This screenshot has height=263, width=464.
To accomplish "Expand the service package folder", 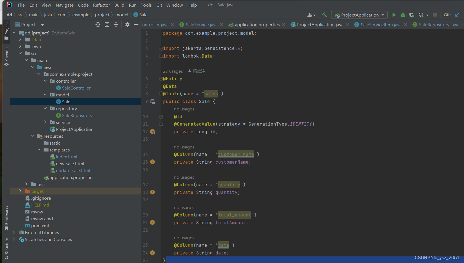I will [45, 122].
